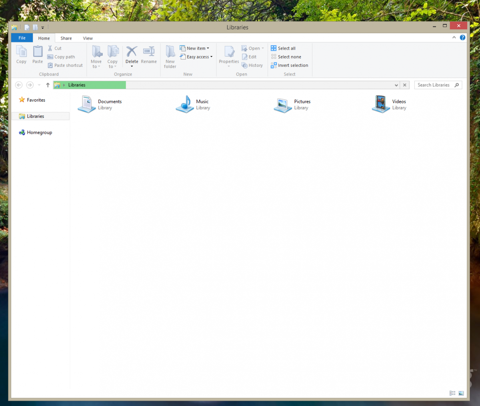
Task: Click the Delete X icon
Action: (x=132, y=52)
